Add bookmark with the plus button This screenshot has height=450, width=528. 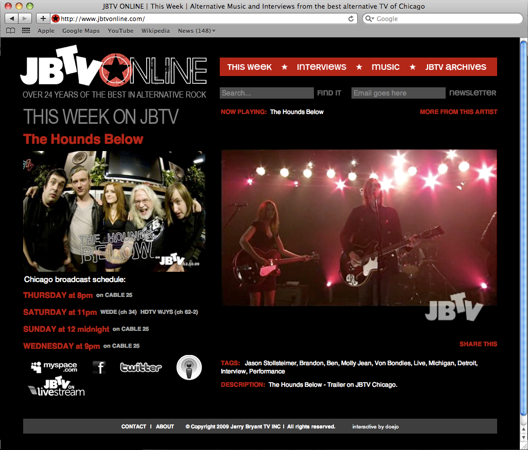[x=43, y=18]
